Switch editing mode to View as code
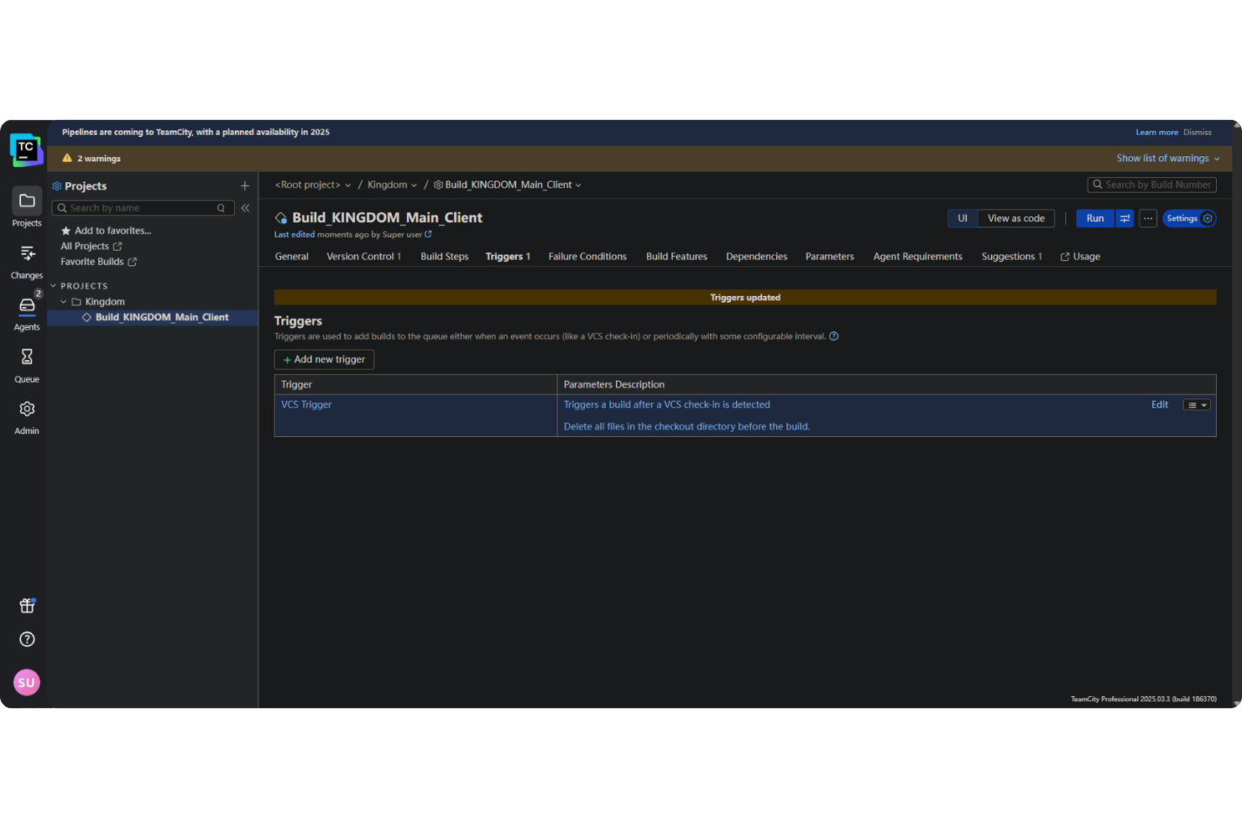 click(x=1015, y=218)
